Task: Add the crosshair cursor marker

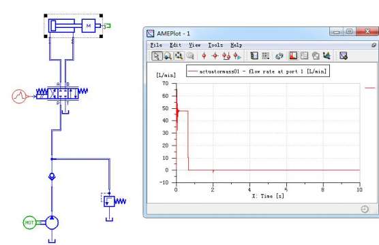Action: (215, 56)
